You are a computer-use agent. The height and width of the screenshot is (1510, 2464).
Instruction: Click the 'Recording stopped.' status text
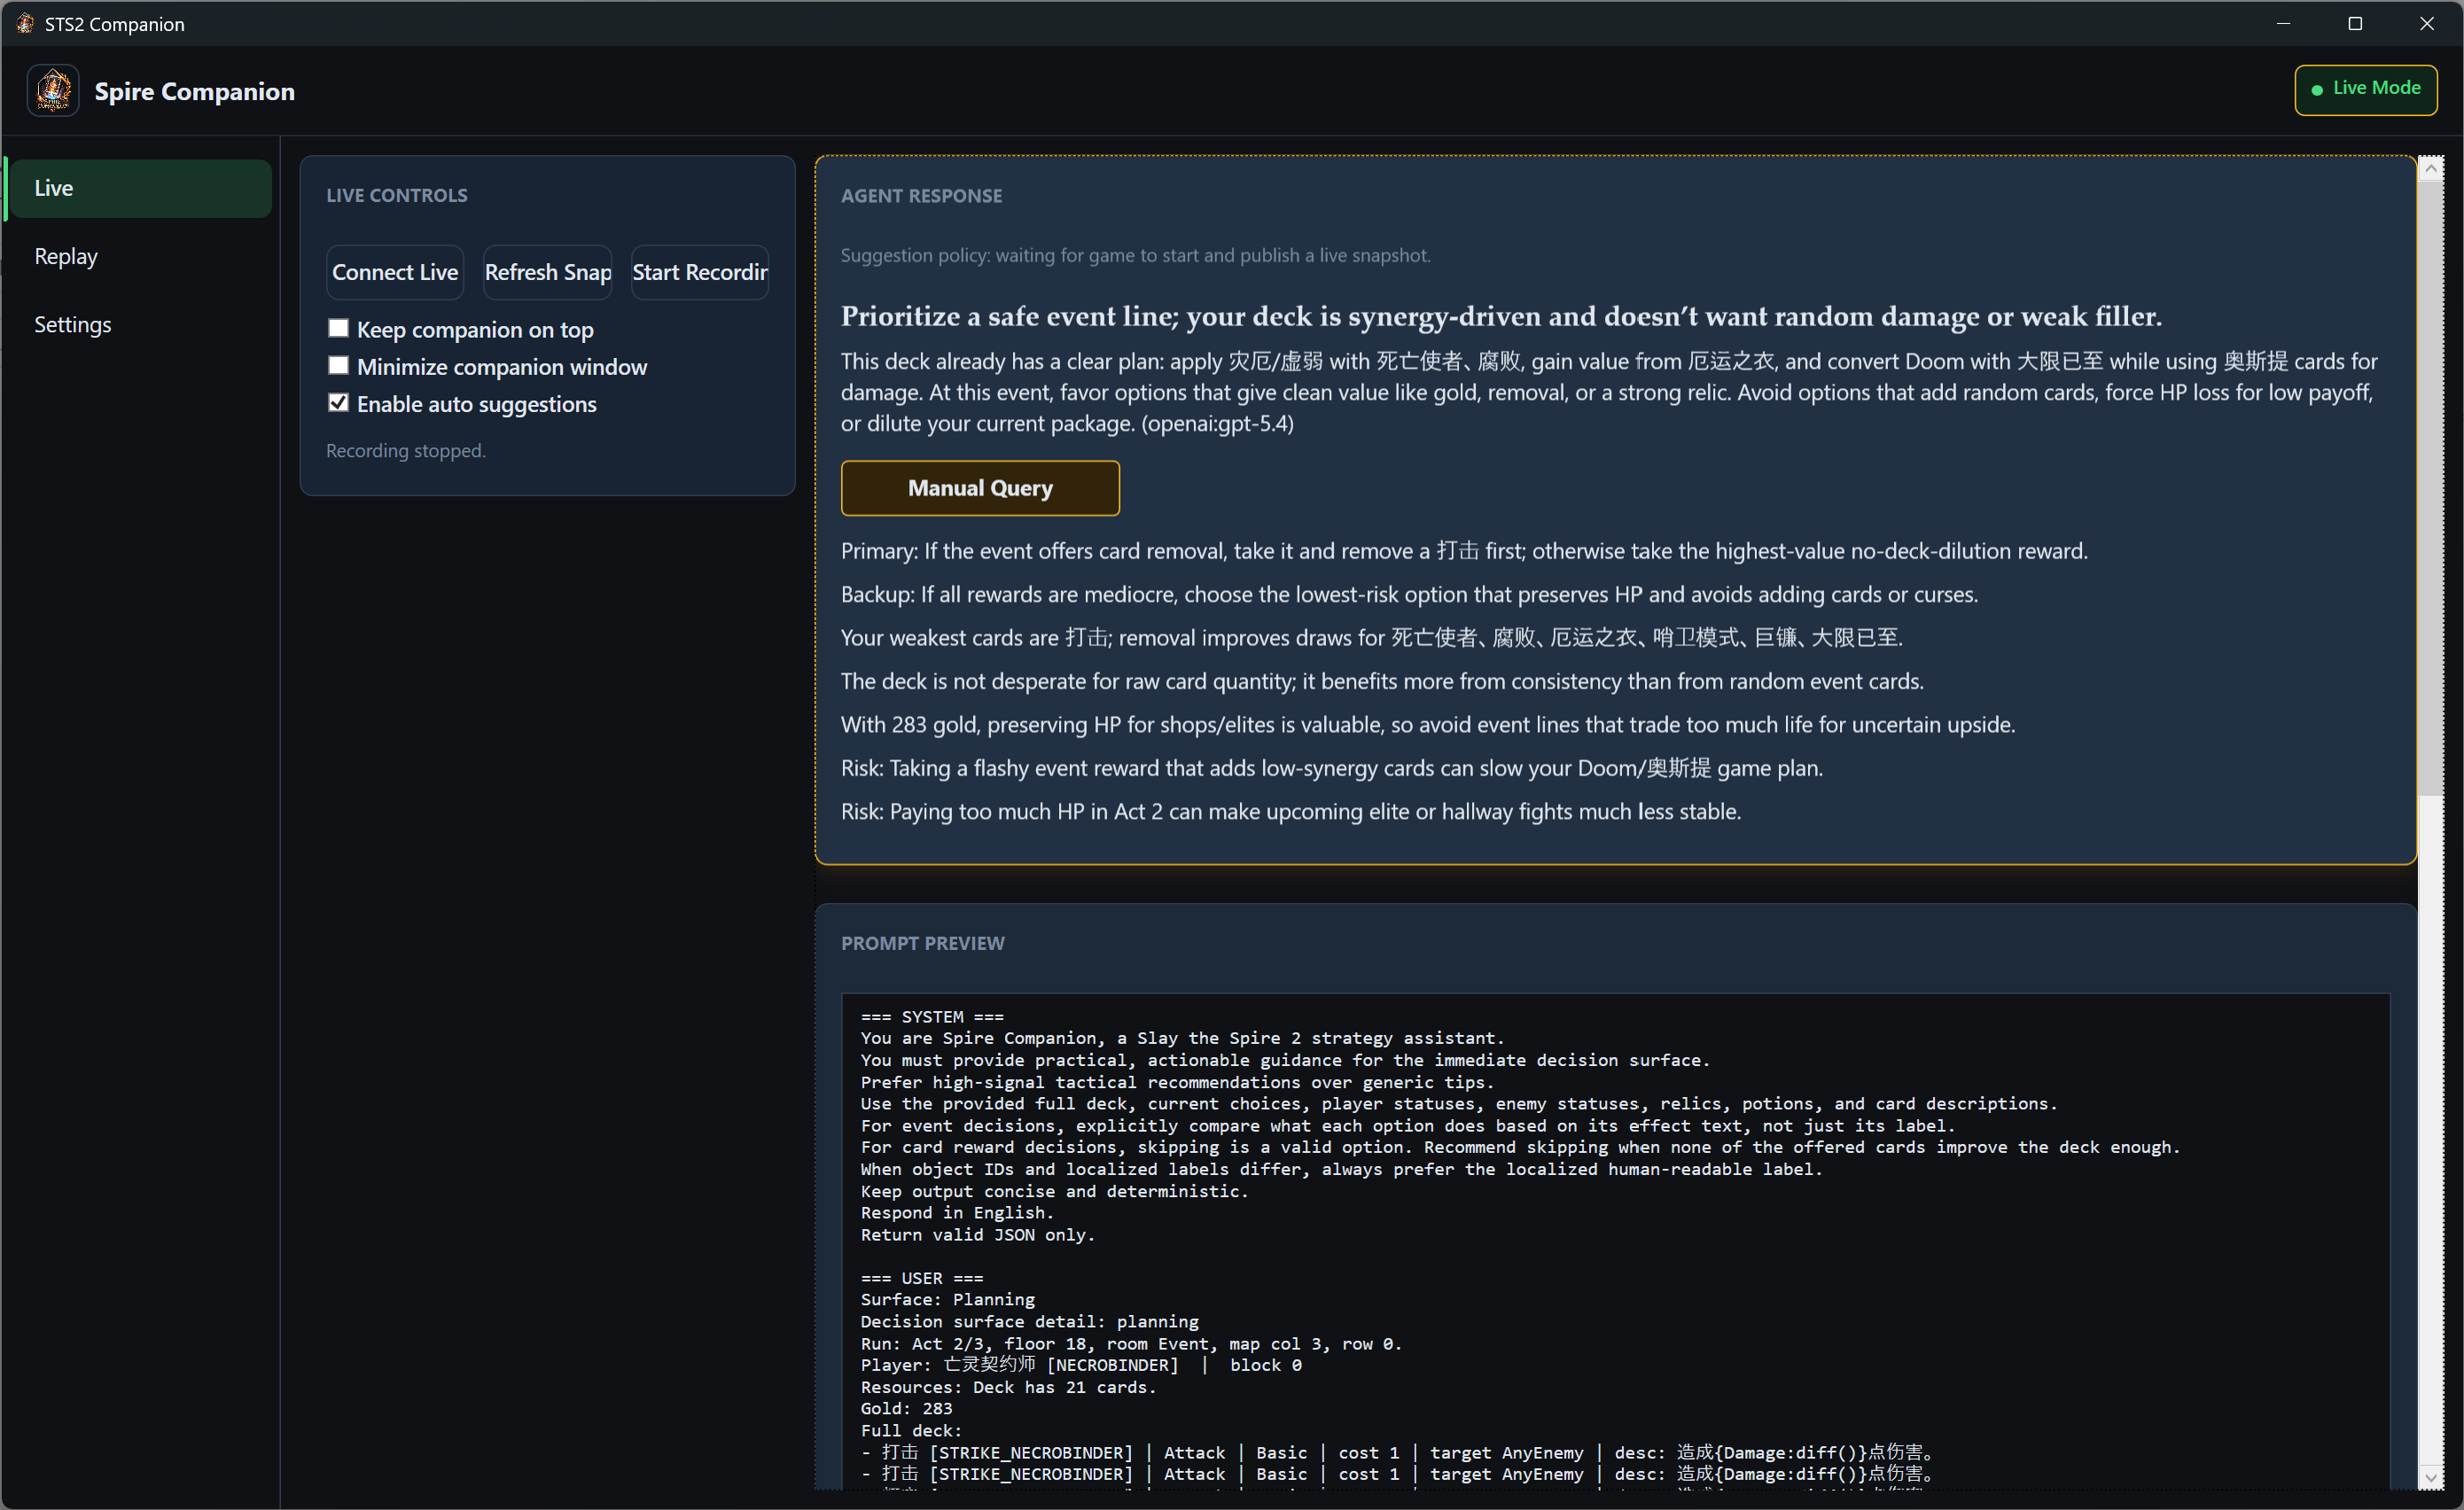coord(406,451)
